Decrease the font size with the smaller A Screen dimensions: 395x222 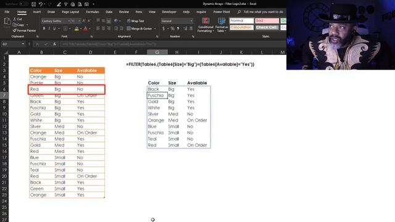pos(89,21)
